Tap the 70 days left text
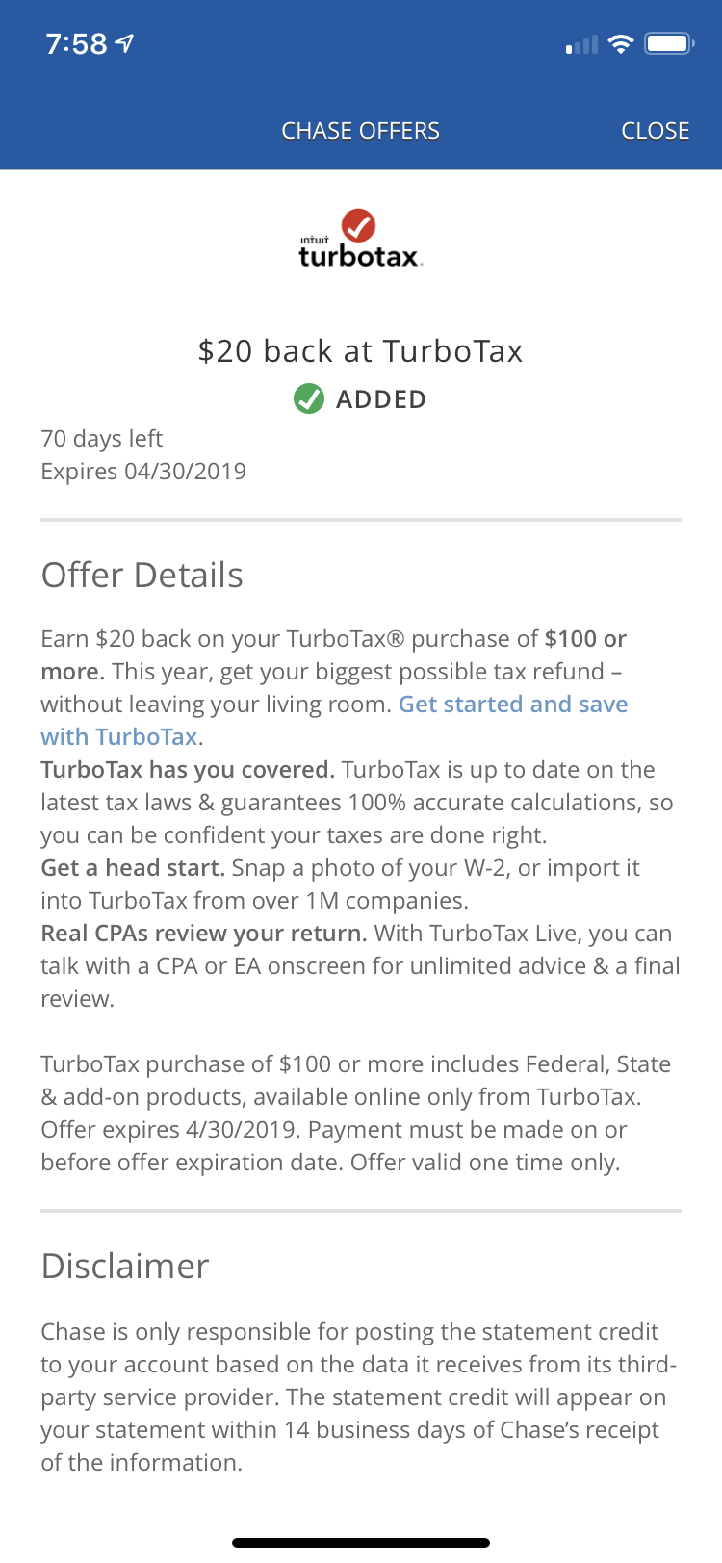 point(102,439)
